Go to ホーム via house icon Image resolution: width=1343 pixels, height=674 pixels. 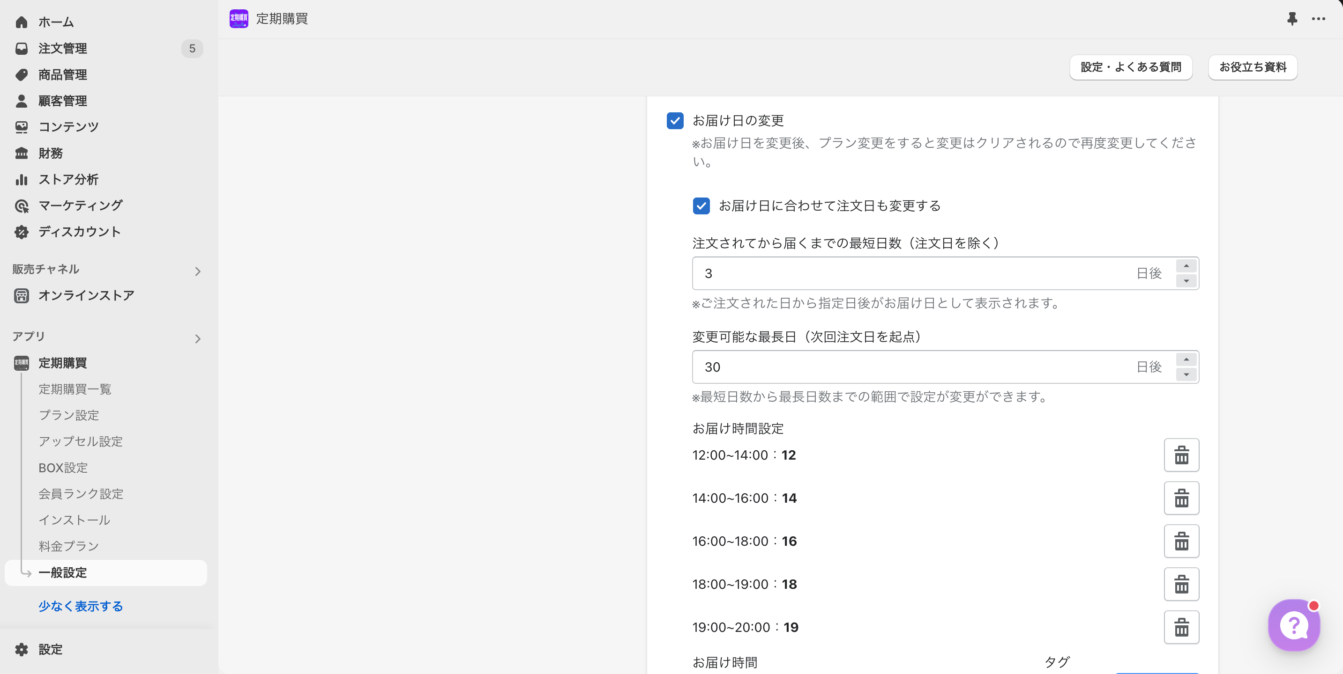(x=22, y=22)
